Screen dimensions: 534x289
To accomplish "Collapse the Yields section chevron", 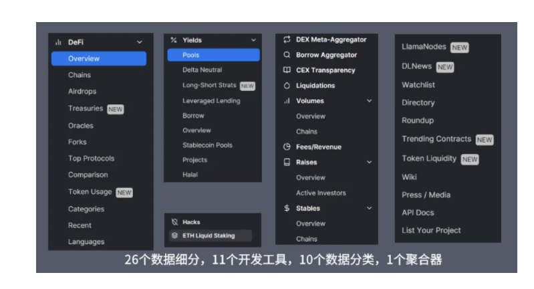I will click(x=253, y=40).
